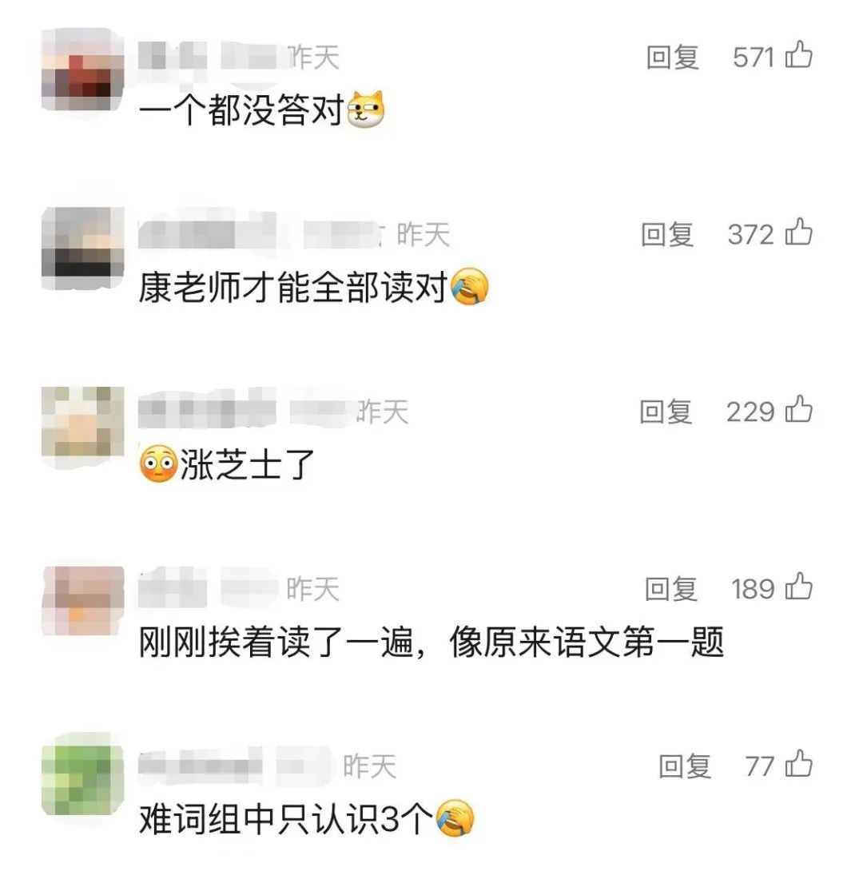Reply to the '难词组中只认识3个' comment
Image resolution: width=863 pixels, height=891 pixels.
coord(684,766)
